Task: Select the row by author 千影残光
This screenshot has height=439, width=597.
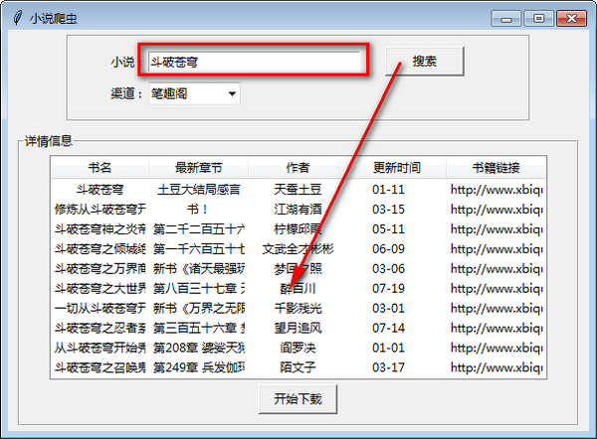Action: 298,308
